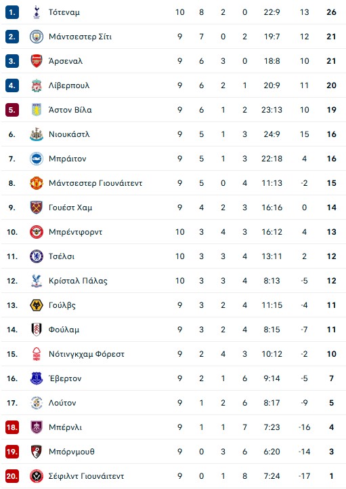Click the red rank 18 relegation badge
This screenshot has height=489, width=346.
click(x=12, y=427)
